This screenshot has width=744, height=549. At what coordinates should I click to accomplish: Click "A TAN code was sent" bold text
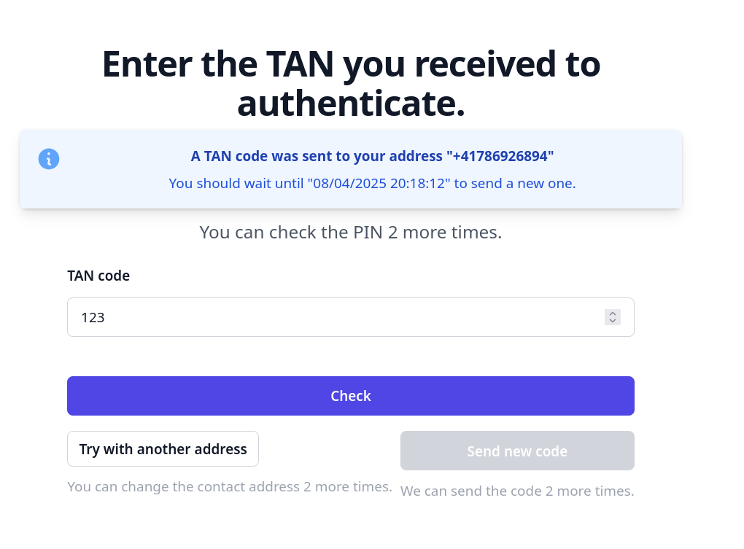coord(255,156)
